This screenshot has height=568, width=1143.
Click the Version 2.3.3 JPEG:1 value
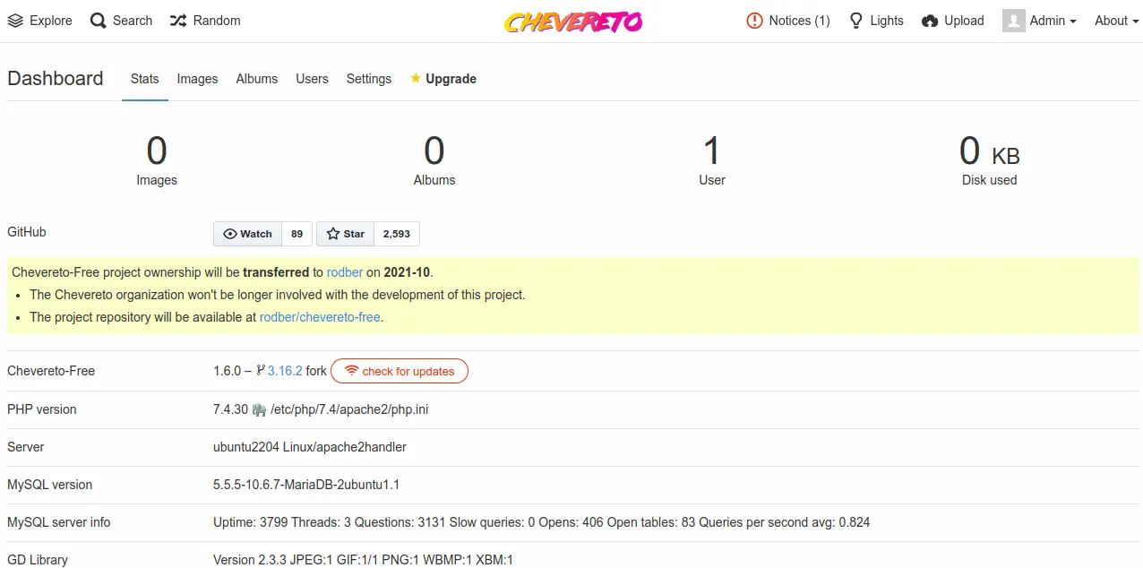click(363, 560)
